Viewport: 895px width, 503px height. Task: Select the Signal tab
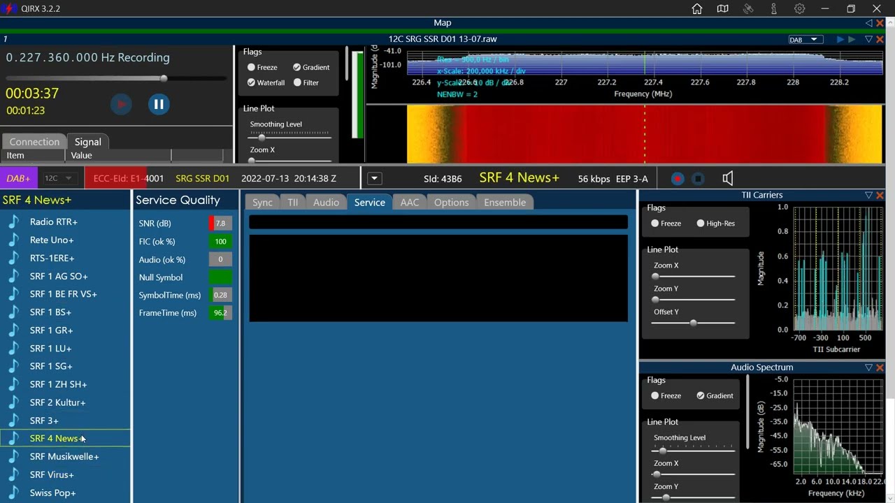tap(88, 141)
